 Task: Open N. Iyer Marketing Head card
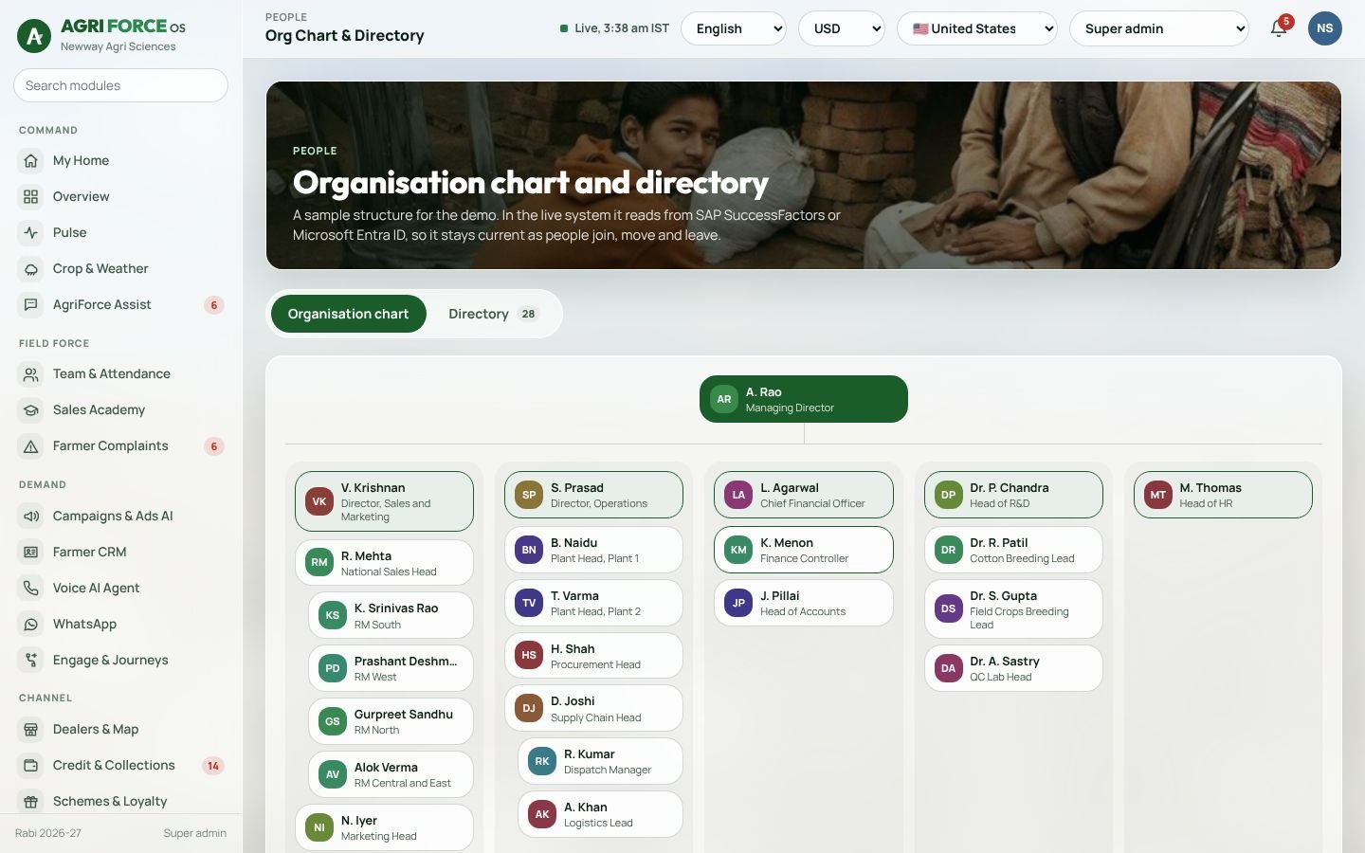click(x=384, y=827)
